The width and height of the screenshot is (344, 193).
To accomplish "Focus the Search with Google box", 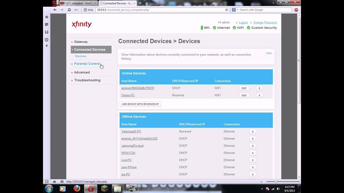I will pos(265,10).
